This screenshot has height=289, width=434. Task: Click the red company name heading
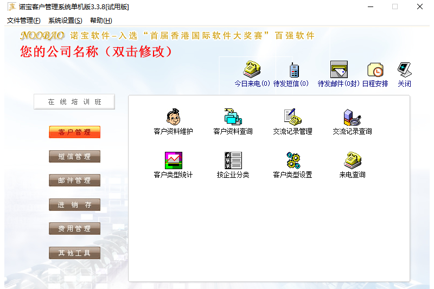click(96, 52)
